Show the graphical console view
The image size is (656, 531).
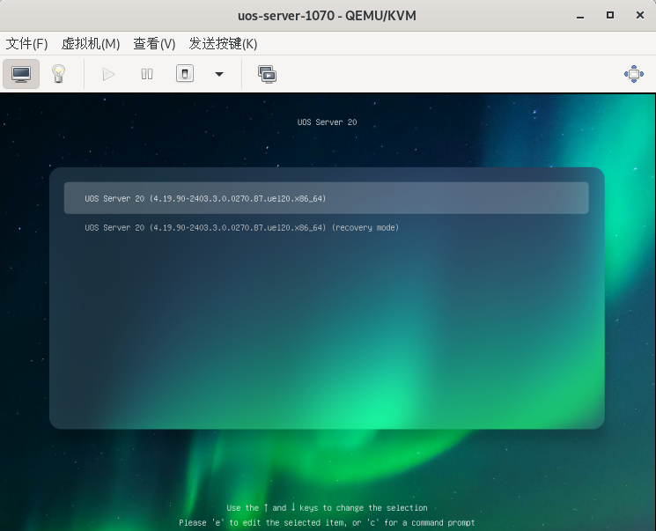click(21, 74)
